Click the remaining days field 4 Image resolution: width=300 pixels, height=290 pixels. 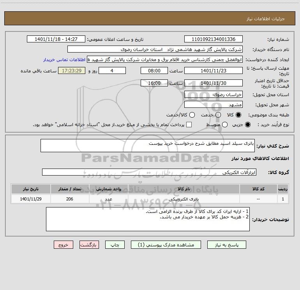[x=112, y=70]
